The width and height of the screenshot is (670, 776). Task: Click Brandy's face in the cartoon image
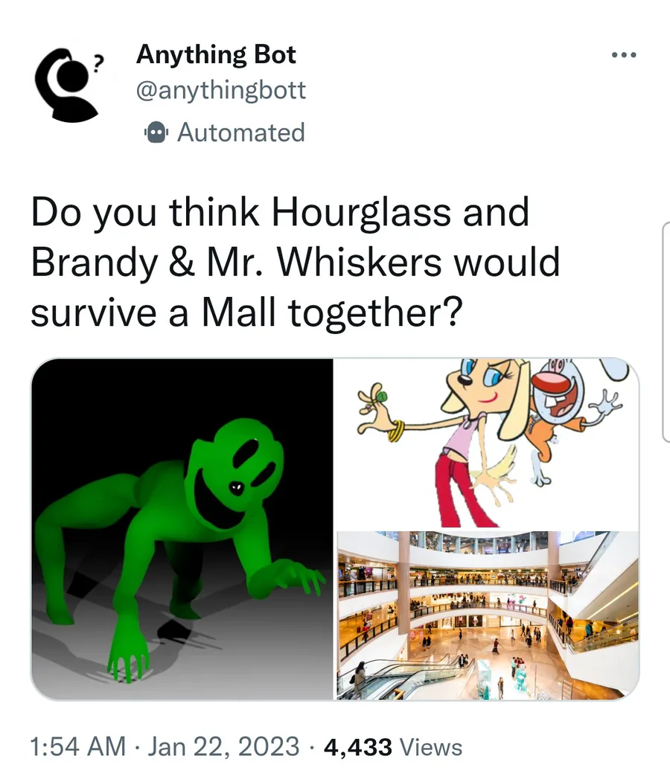click(x=477, y=382)
